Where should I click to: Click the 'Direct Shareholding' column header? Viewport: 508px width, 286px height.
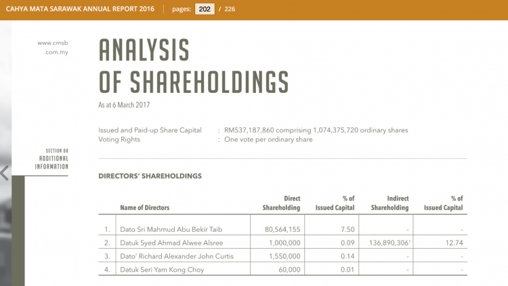[x=281, y=203]
